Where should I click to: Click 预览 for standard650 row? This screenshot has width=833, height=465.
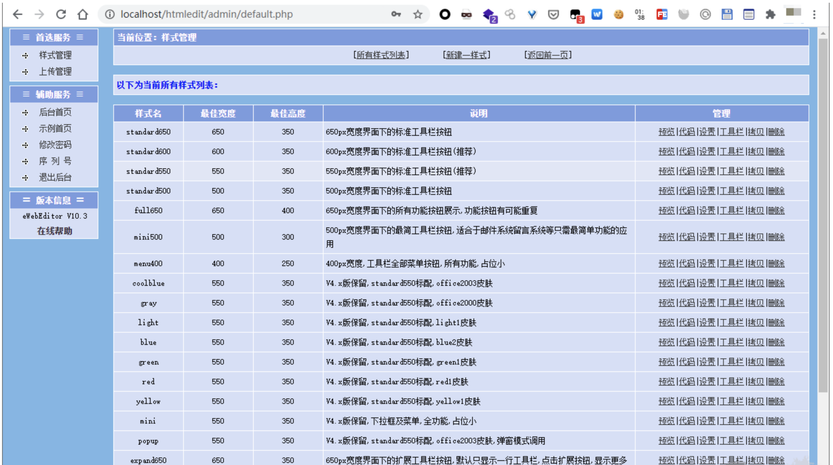coord(666,132)
